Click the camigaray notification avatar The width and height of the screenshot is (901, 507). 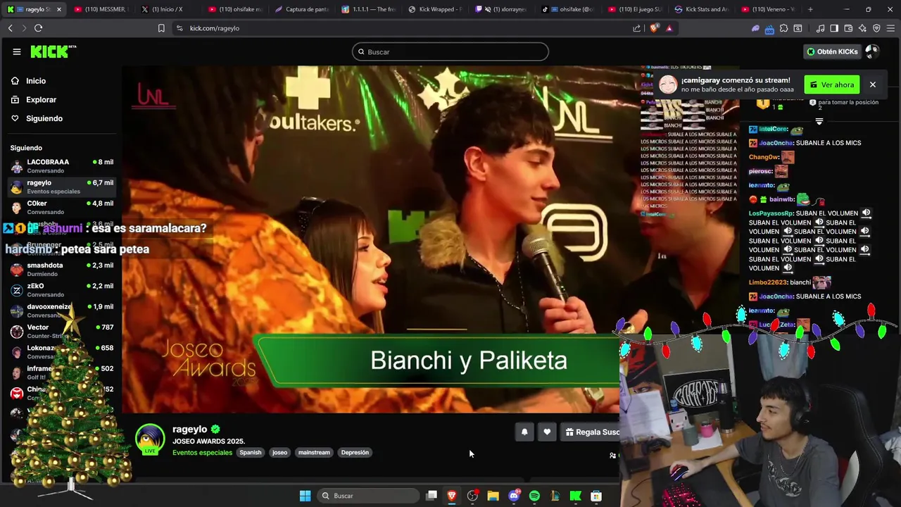(668, 84)
